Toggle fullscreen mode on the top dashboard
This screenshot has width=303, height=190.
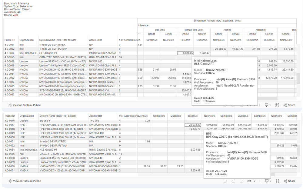click(277, 105)
